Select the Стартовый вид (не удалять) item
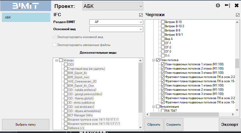The image size is (241, 133). point(86,68)
